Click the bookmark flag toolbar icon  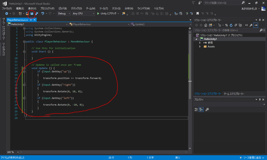click(x=198, y=13)
